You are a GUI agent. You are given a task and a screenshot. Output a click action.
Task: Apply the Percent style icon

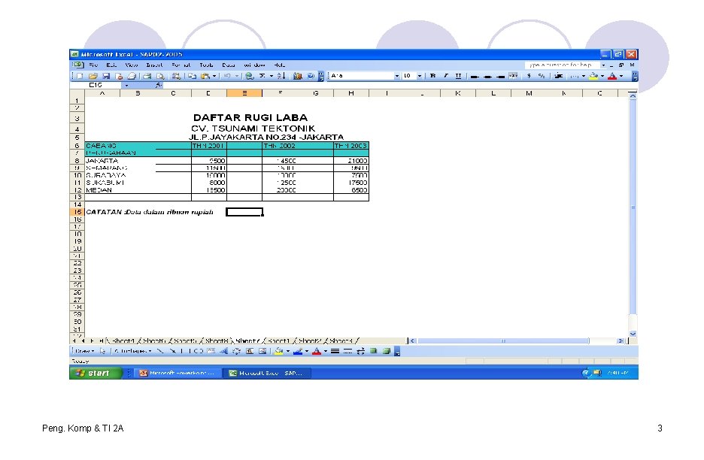point(542,77)
